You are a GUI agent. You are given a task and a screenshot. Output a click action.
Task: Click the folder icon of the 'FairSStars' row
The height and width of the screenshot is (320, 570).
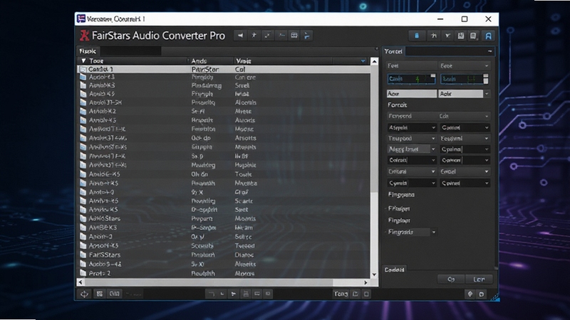(x=83, y=255)
